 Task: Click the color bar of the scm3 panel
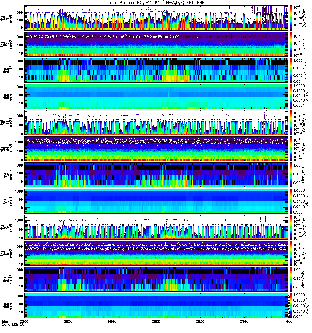(x=291, y=253)
